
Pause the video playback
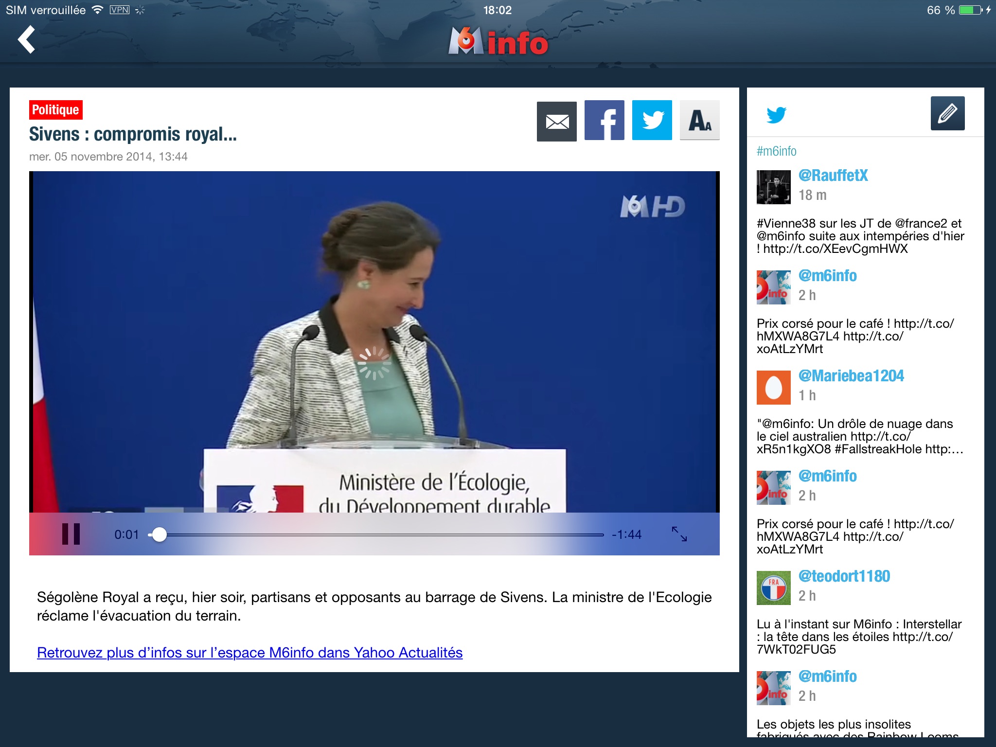pyautogui.click(x=71, y=534)
